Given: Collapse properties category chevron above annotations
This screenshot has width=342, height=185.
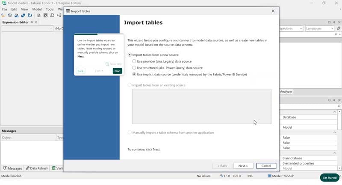Looking at the screenshot, I should (335, 153).
